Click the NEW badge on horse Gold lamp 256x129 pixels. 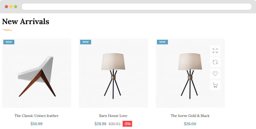pyautogui.click(x=163, y=42)
